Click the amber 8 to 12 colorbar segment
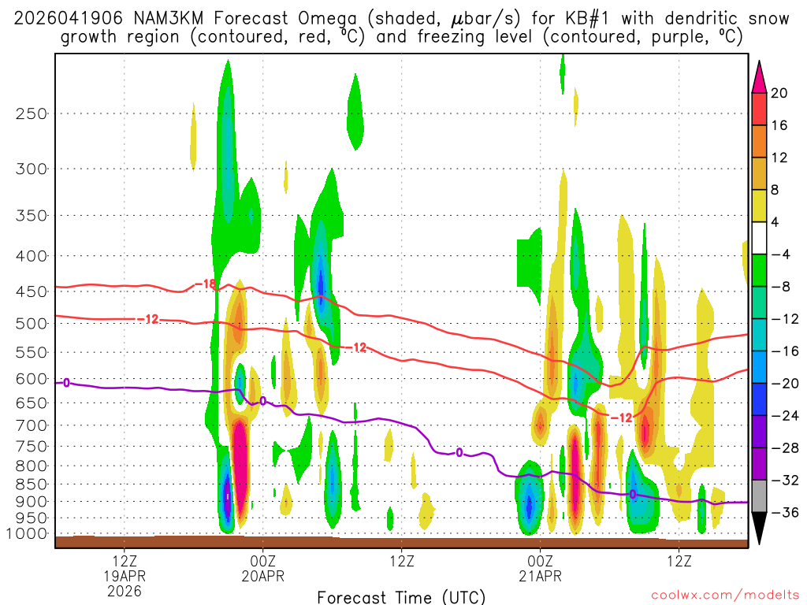807x605 pixels. tap(759, 174)
